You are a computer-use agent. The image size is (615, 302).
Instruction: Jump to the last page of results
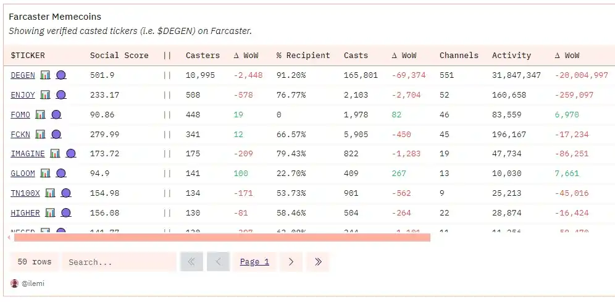(318, 262)
